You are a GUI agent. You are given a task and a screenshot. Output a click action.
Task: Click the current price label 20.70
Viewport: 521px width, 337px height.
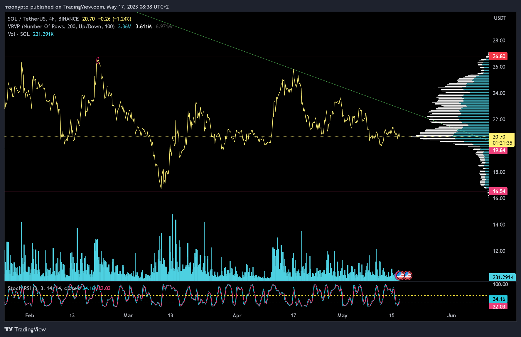tap(502, 140)
